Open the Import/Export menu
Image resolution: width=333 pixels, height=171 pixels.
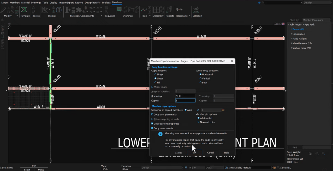click(66, 3)
